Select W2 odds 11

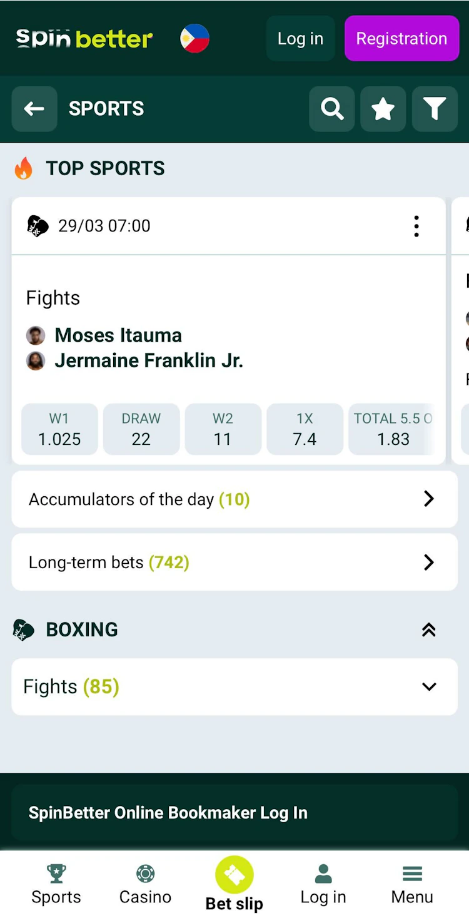click(x=223, y=429)
